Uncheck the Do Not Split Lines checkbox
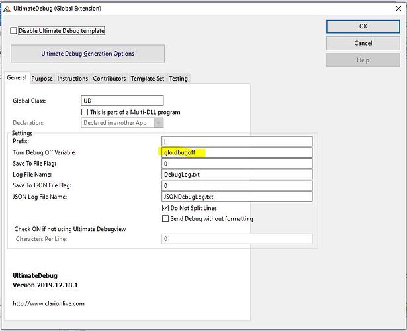Screen dimensions: 407x331 point(165,208)
